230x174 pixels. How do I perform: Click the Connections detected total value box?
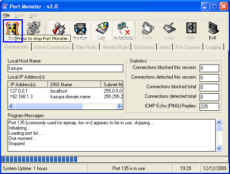[209, 97]
